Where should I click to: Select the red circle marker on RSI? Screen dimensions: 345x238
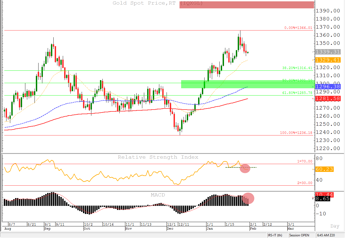[245, 168]
